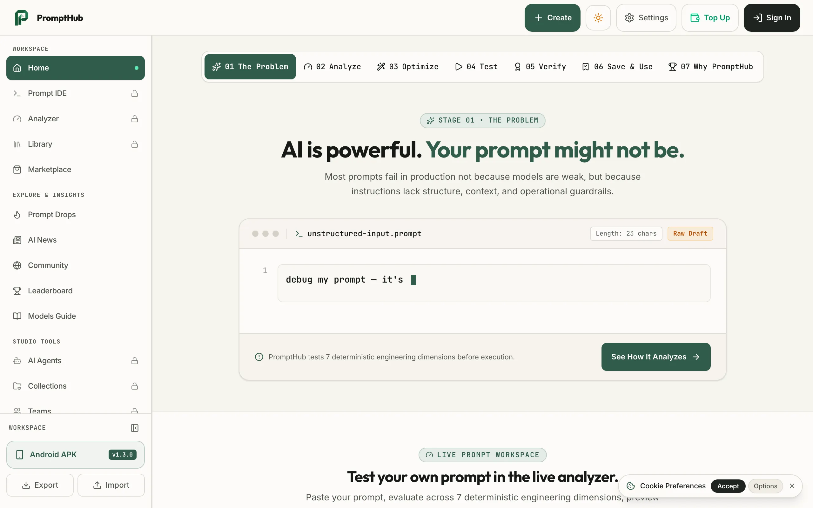Click the lock icon beside AI Agents
This screenshot has width=813, height=508.
point(134,360)
